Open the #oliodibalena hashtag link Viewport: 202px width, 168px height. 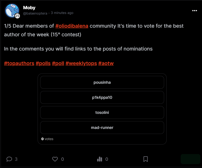tap(72, 26)
